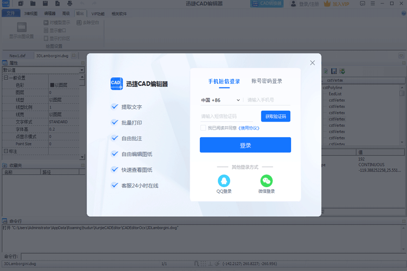Viewport: 407px width, 271px height.
Task: Collapse the 一般设置 group
Action: pos(6,78)
